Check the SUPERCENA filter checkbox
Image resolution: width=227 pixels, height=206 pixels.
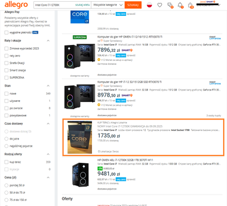click(6, 77)
